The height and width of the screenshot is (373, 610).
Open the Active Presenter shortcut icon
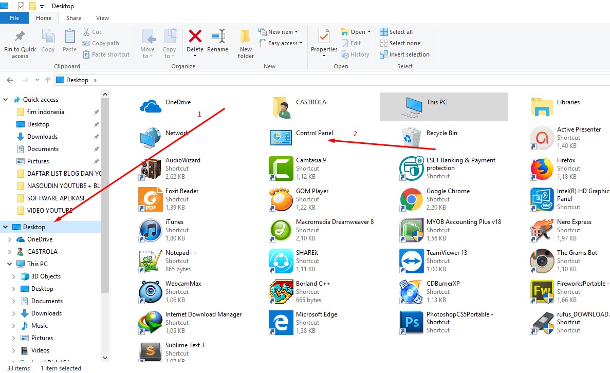point(542,138)
